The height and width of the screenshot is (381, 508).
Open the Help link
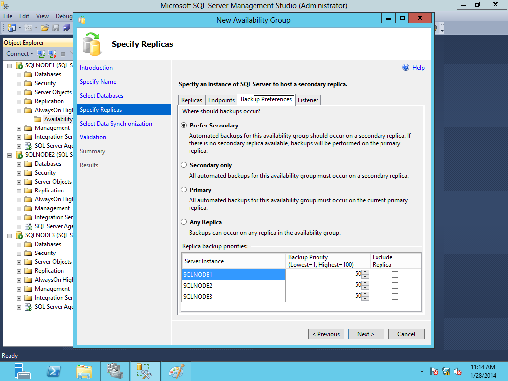[x=418, y=67]
